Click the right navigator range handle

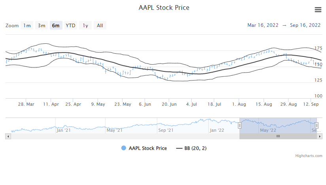(317, 125)
